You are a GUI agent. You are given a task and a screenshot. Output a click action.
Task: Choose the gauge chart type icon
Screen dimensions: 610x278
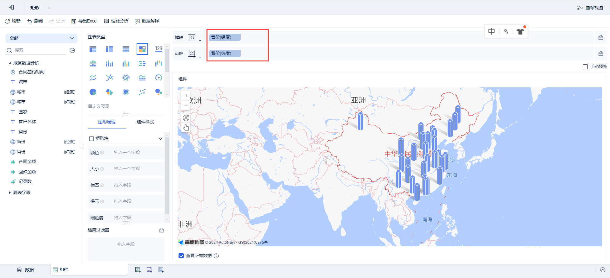[x=159, y=78]
